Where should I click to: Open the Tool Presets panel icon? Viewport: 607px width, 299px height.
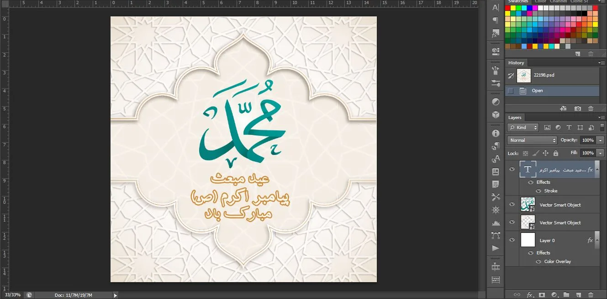[x=496, y=197]
